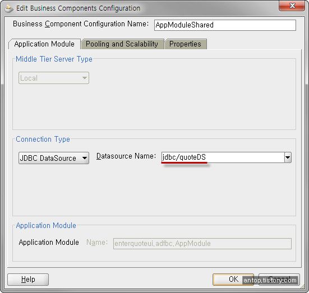Switch to the Application Module tab
Screen dimensions: 309x293
44,44
